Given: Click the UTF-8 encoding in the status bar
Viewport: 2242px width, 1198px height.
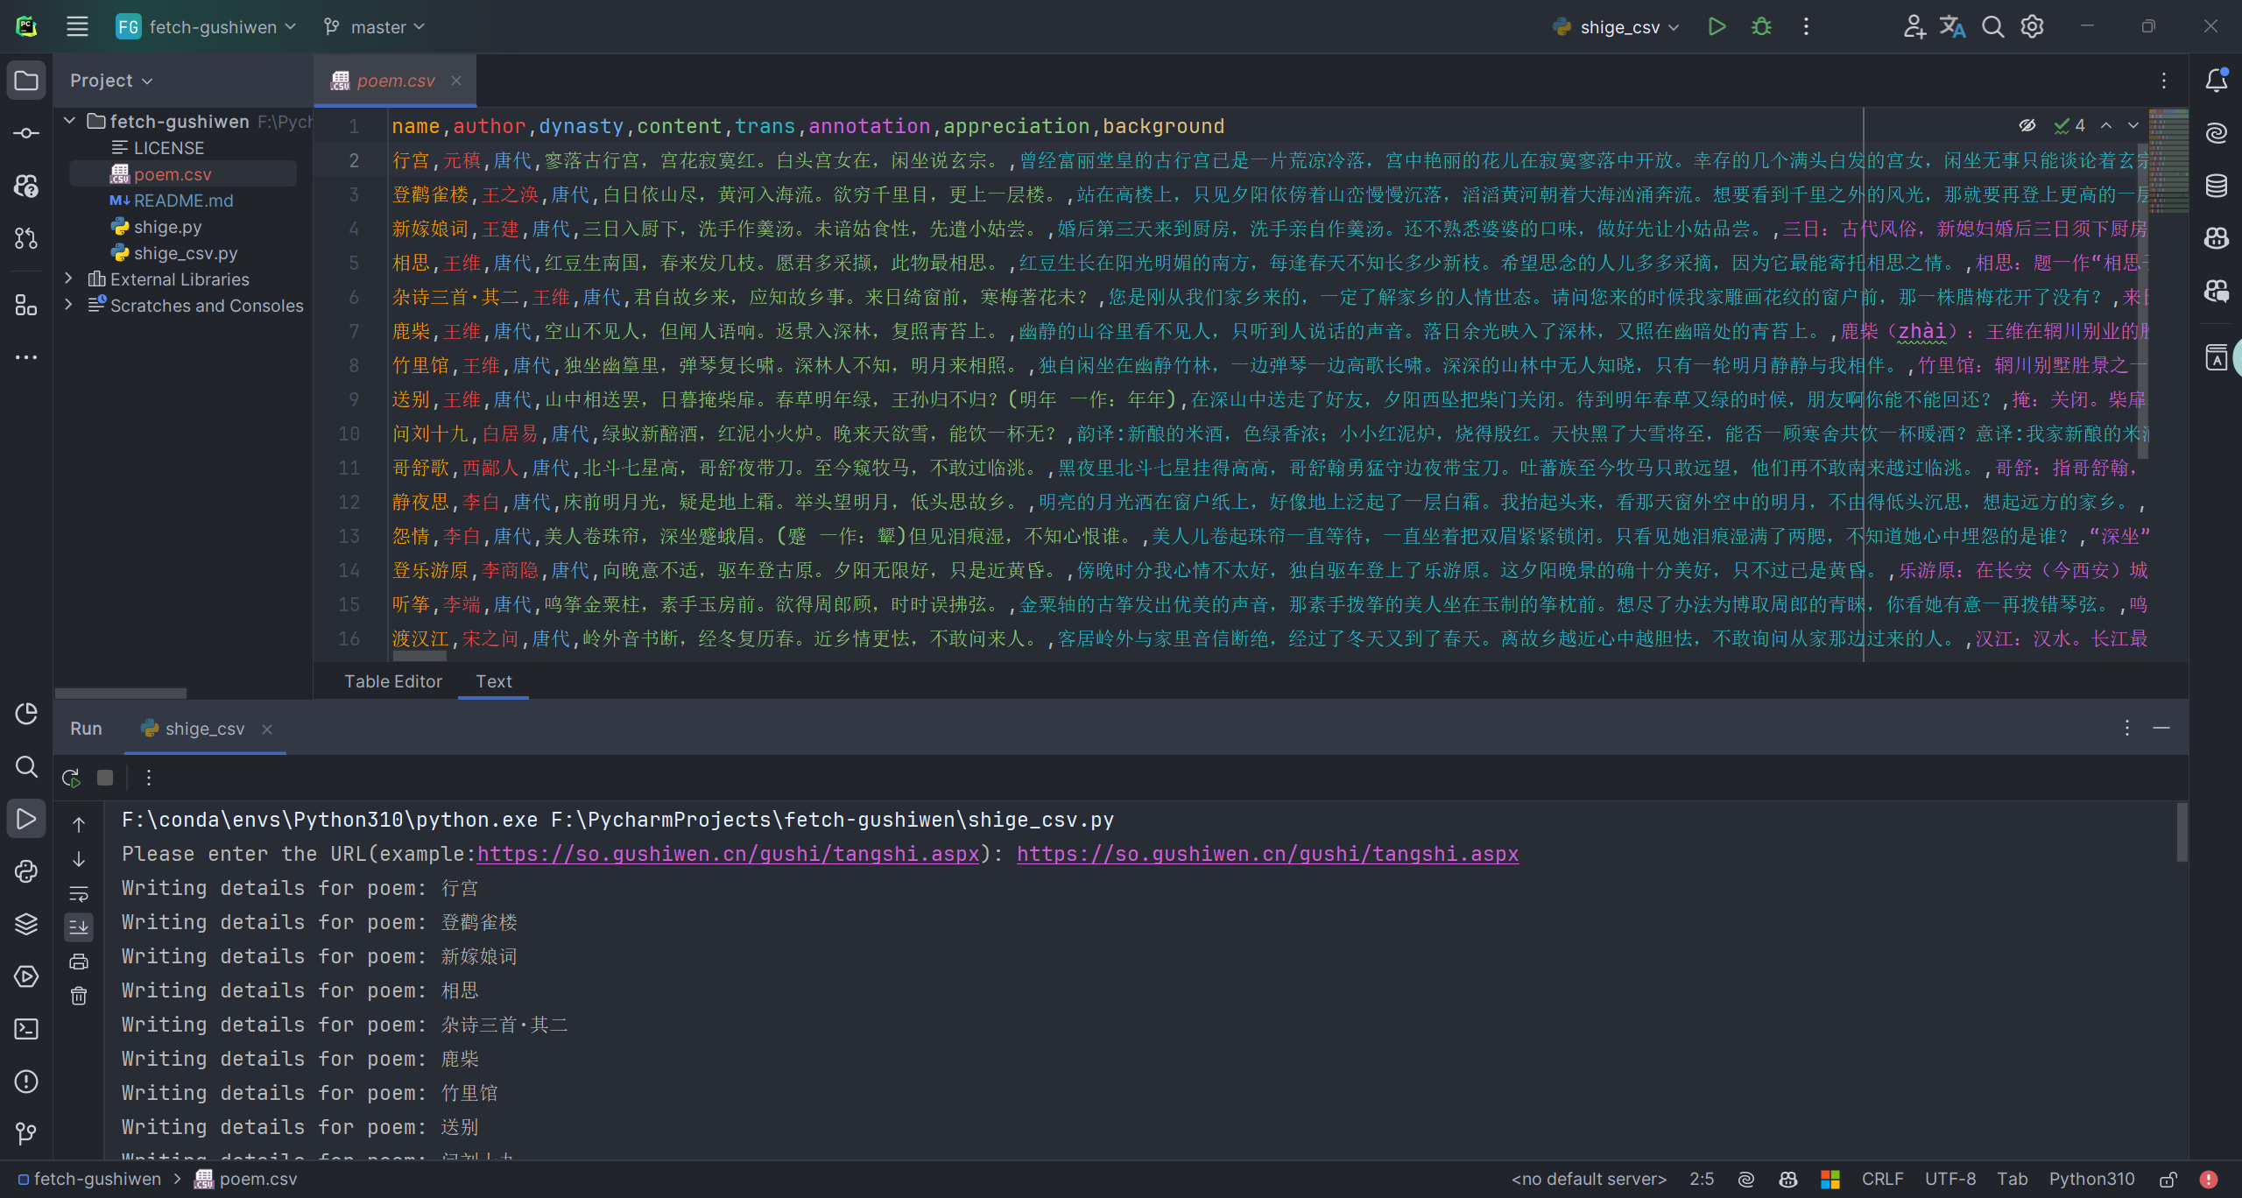Looking at the screenshot, I should click(x=1949, y=1179).
